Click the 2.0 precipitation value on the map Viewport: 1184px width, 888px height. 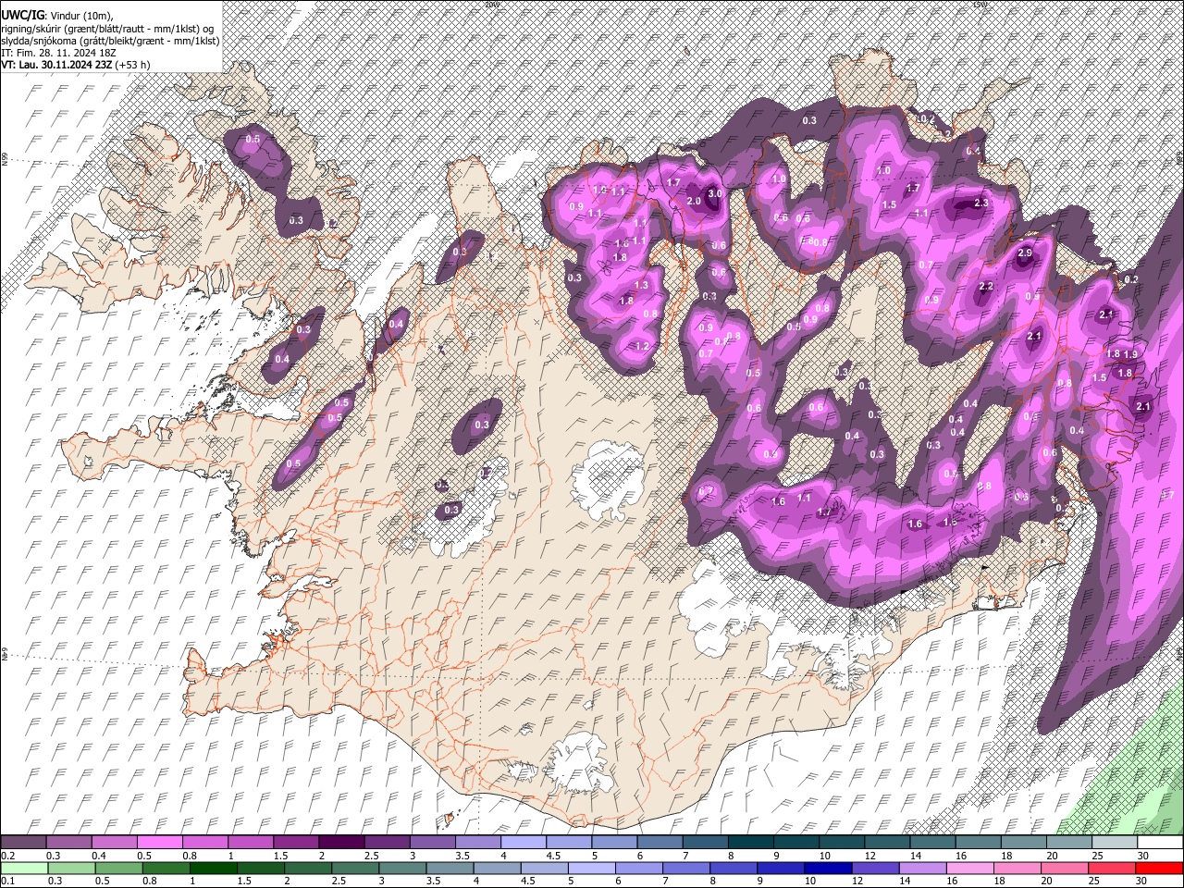click(694, 202)
